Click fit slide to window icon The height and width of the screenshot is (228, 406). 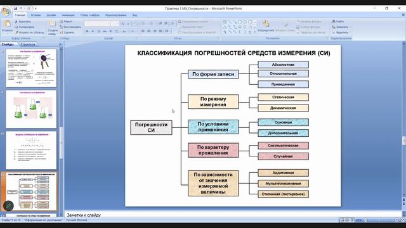pos(403,220)
